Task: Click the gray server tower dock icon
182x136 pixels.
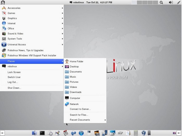Action: point(149,133)
